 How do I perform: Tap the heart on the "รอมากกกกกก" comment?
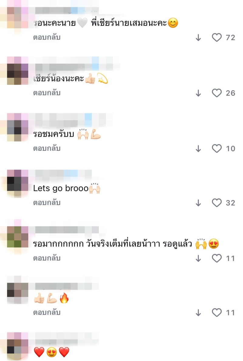point(217,258)
